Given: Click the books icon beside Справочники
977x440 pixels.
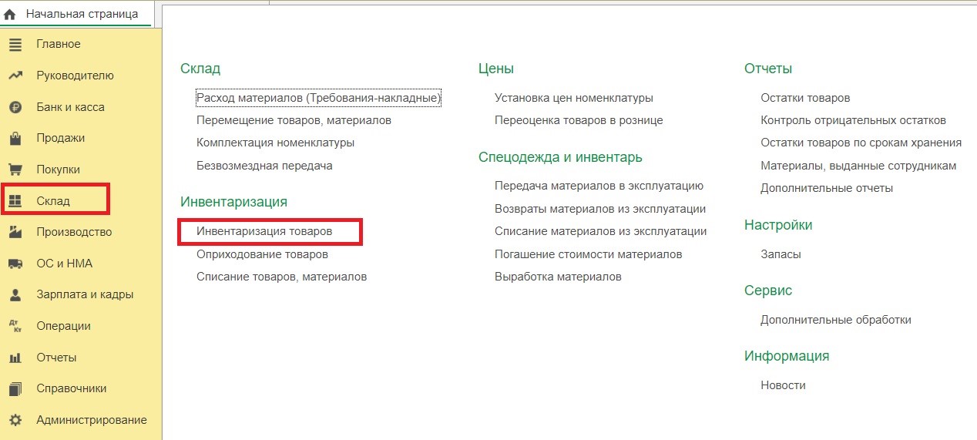Looking at the screenshot, I should point(15,388).
